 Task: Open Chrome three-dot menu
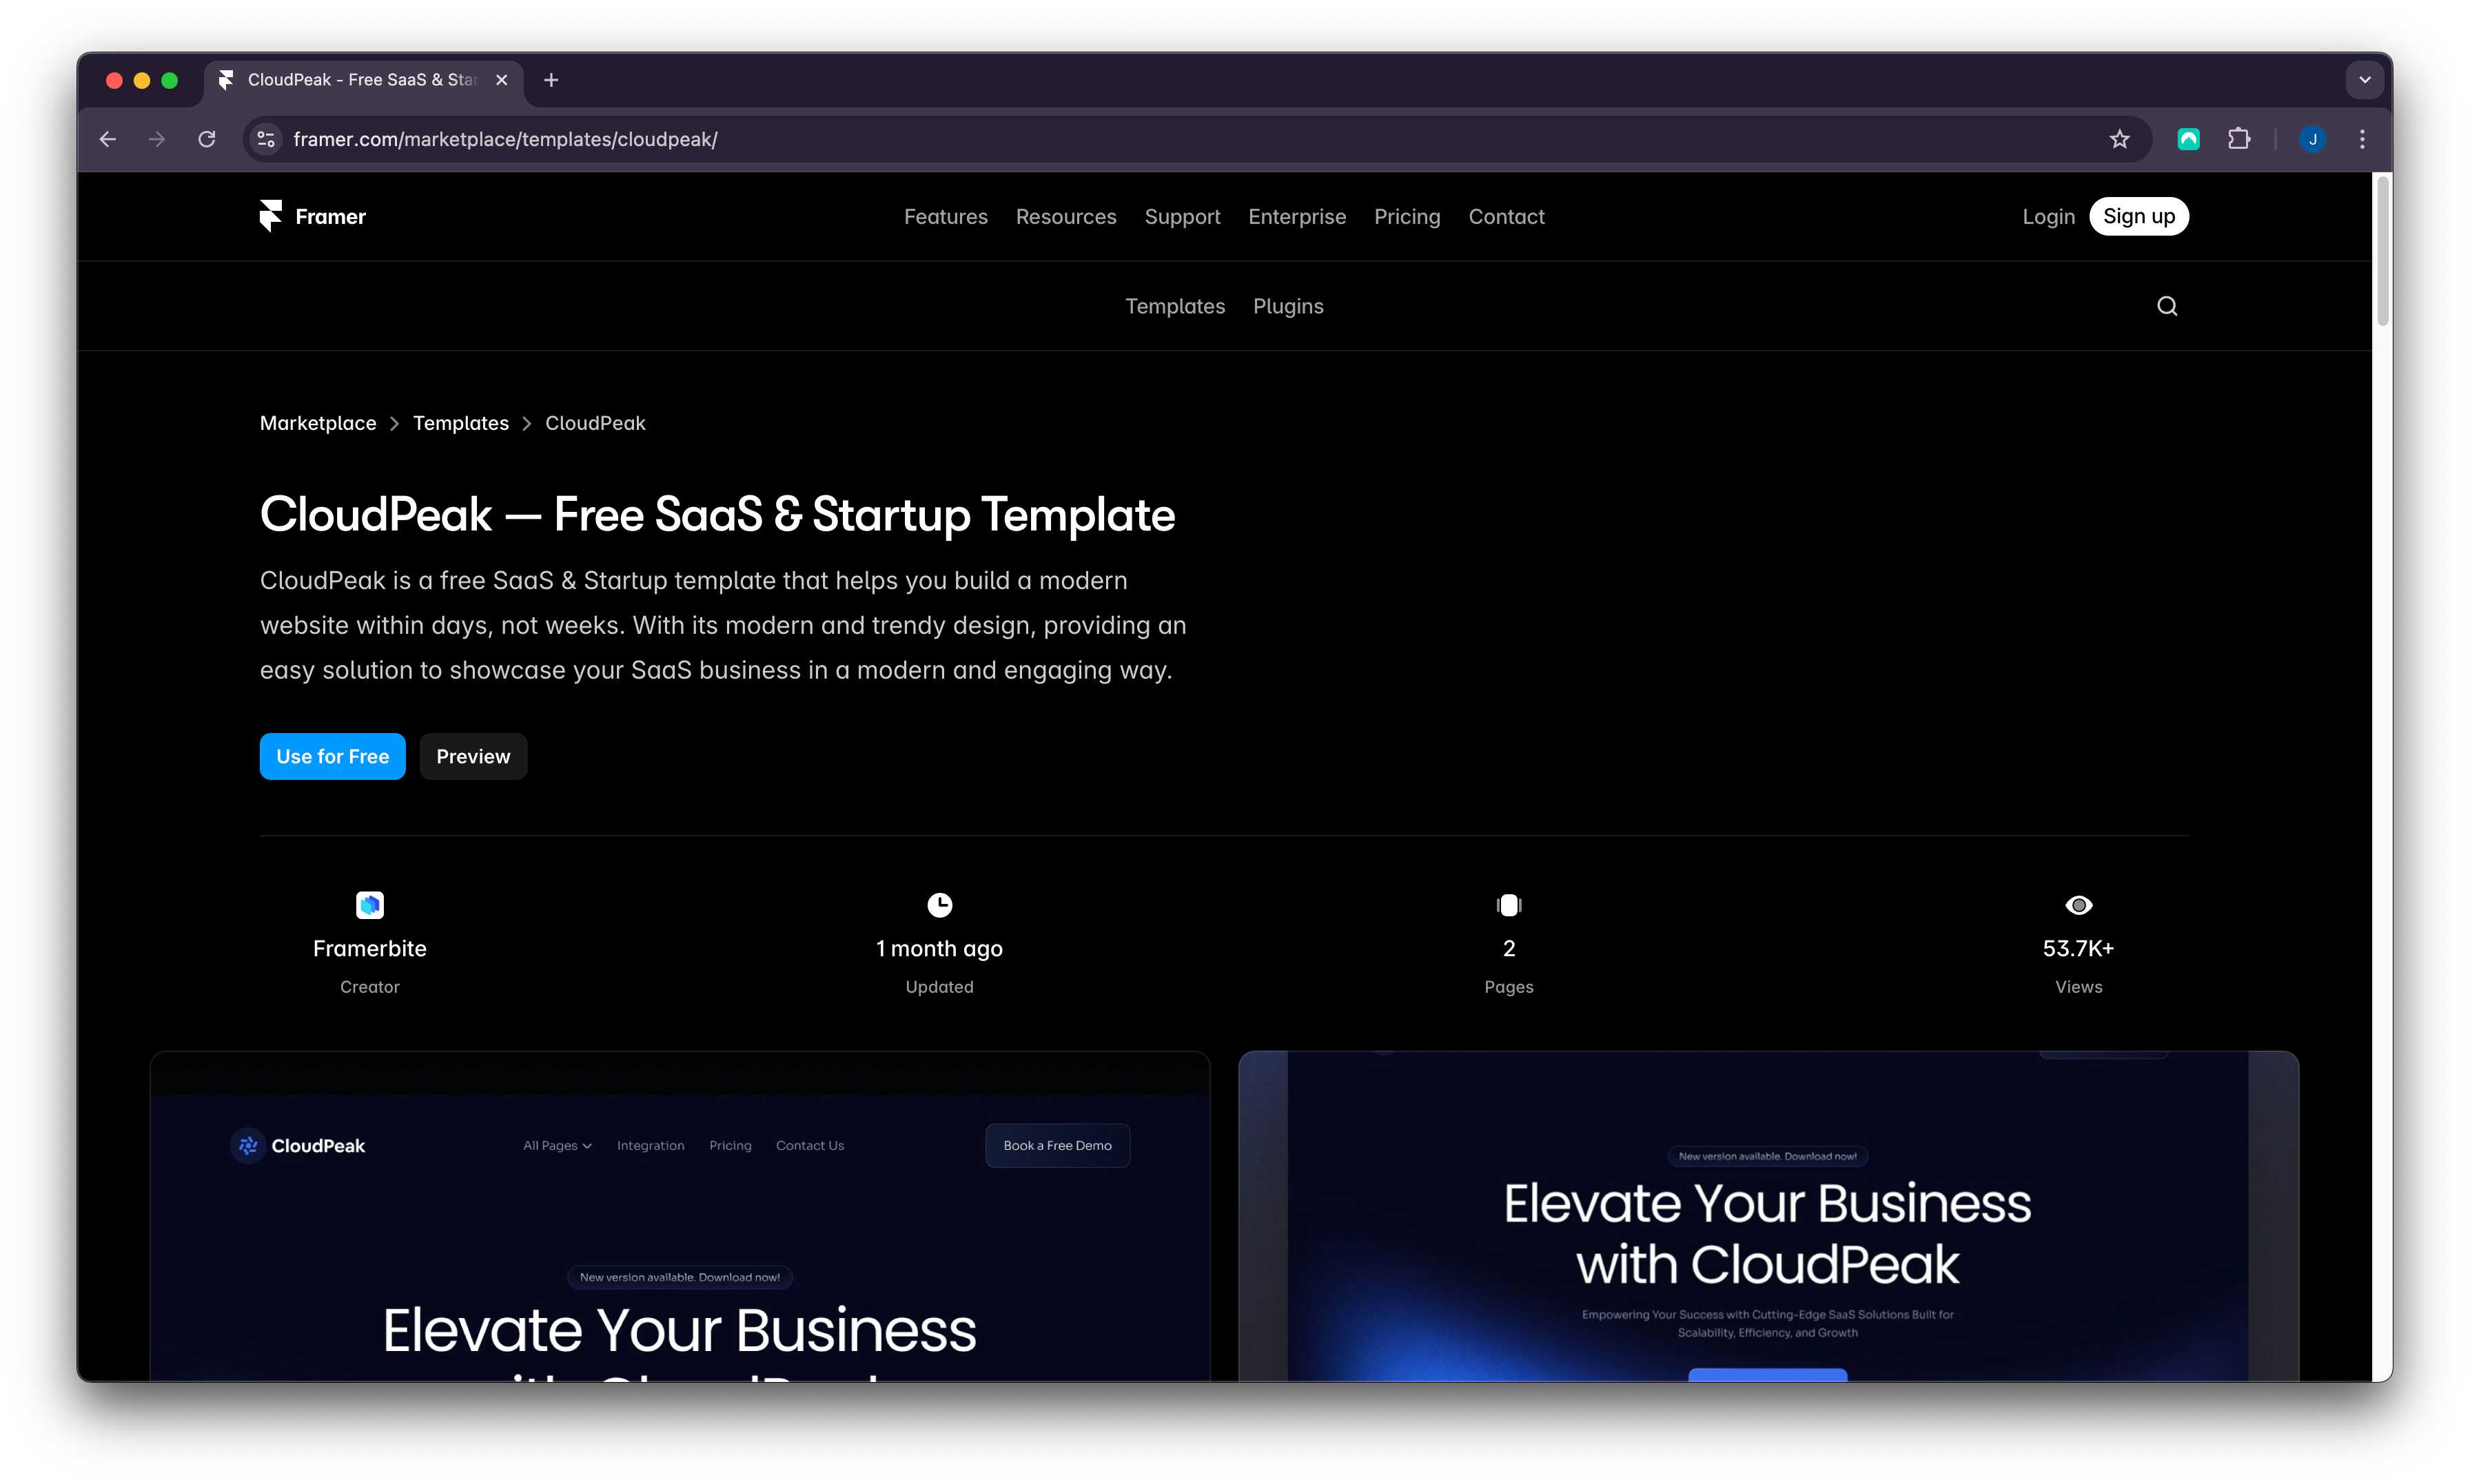pos(2362,139)
